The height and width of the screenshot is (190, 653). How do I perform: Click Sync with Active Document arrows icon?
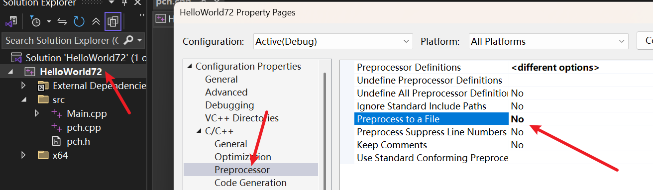(62, 21)
